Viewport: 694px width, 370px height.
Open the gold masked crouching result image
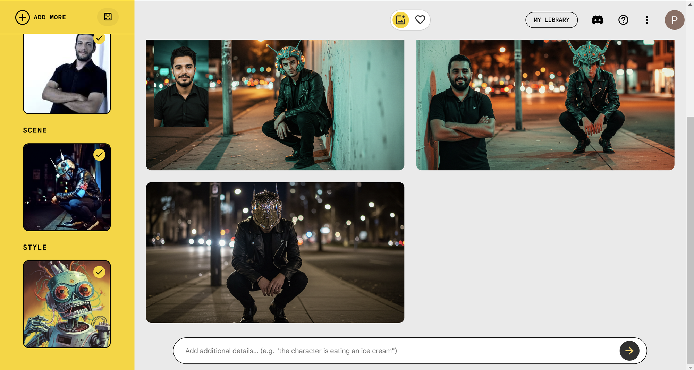pos(275,252)
